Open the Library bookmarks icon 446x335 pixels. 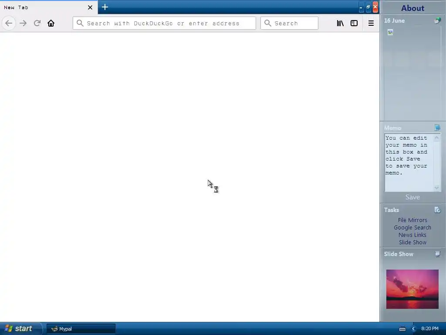[x=340, y=23]
